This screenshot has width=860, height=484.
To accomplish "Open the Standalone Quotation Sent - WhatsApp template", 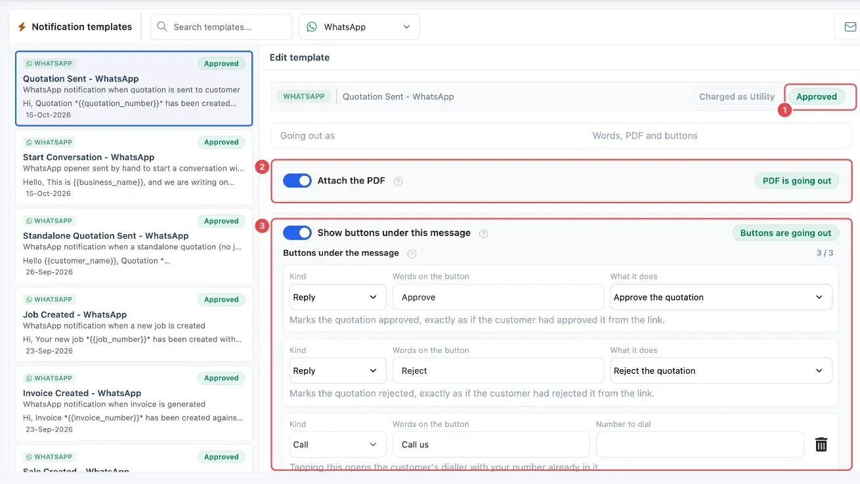I will tap(134, 246).
